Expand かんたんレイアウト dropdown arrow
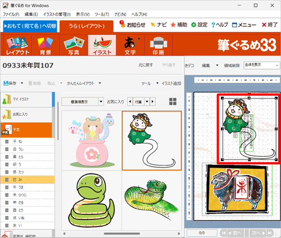 (x=100, y=83)
